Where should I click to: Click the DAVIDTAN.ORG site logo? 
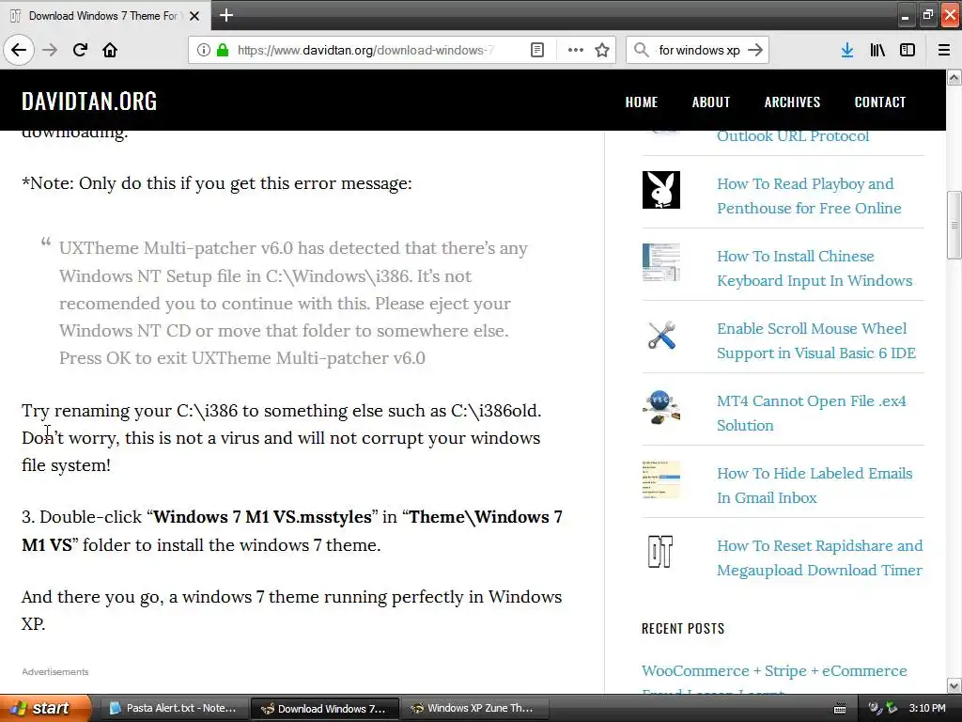point(89,102)
